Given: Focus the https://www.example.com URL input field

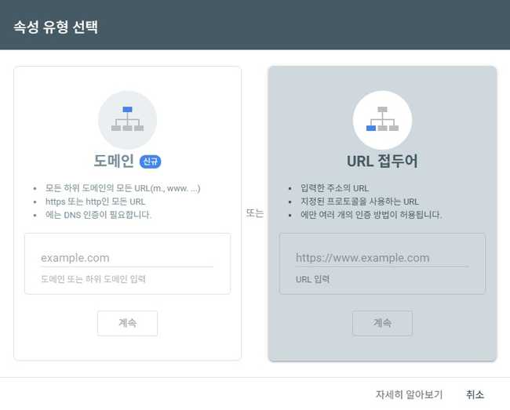Looking at the screenshot, I should (381, 258).
